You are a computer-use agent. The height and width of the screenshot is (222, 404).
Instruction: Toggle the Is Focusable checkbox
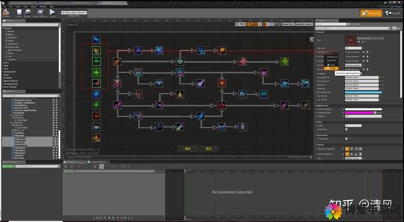pyautogui.click(x=346, y=139)
